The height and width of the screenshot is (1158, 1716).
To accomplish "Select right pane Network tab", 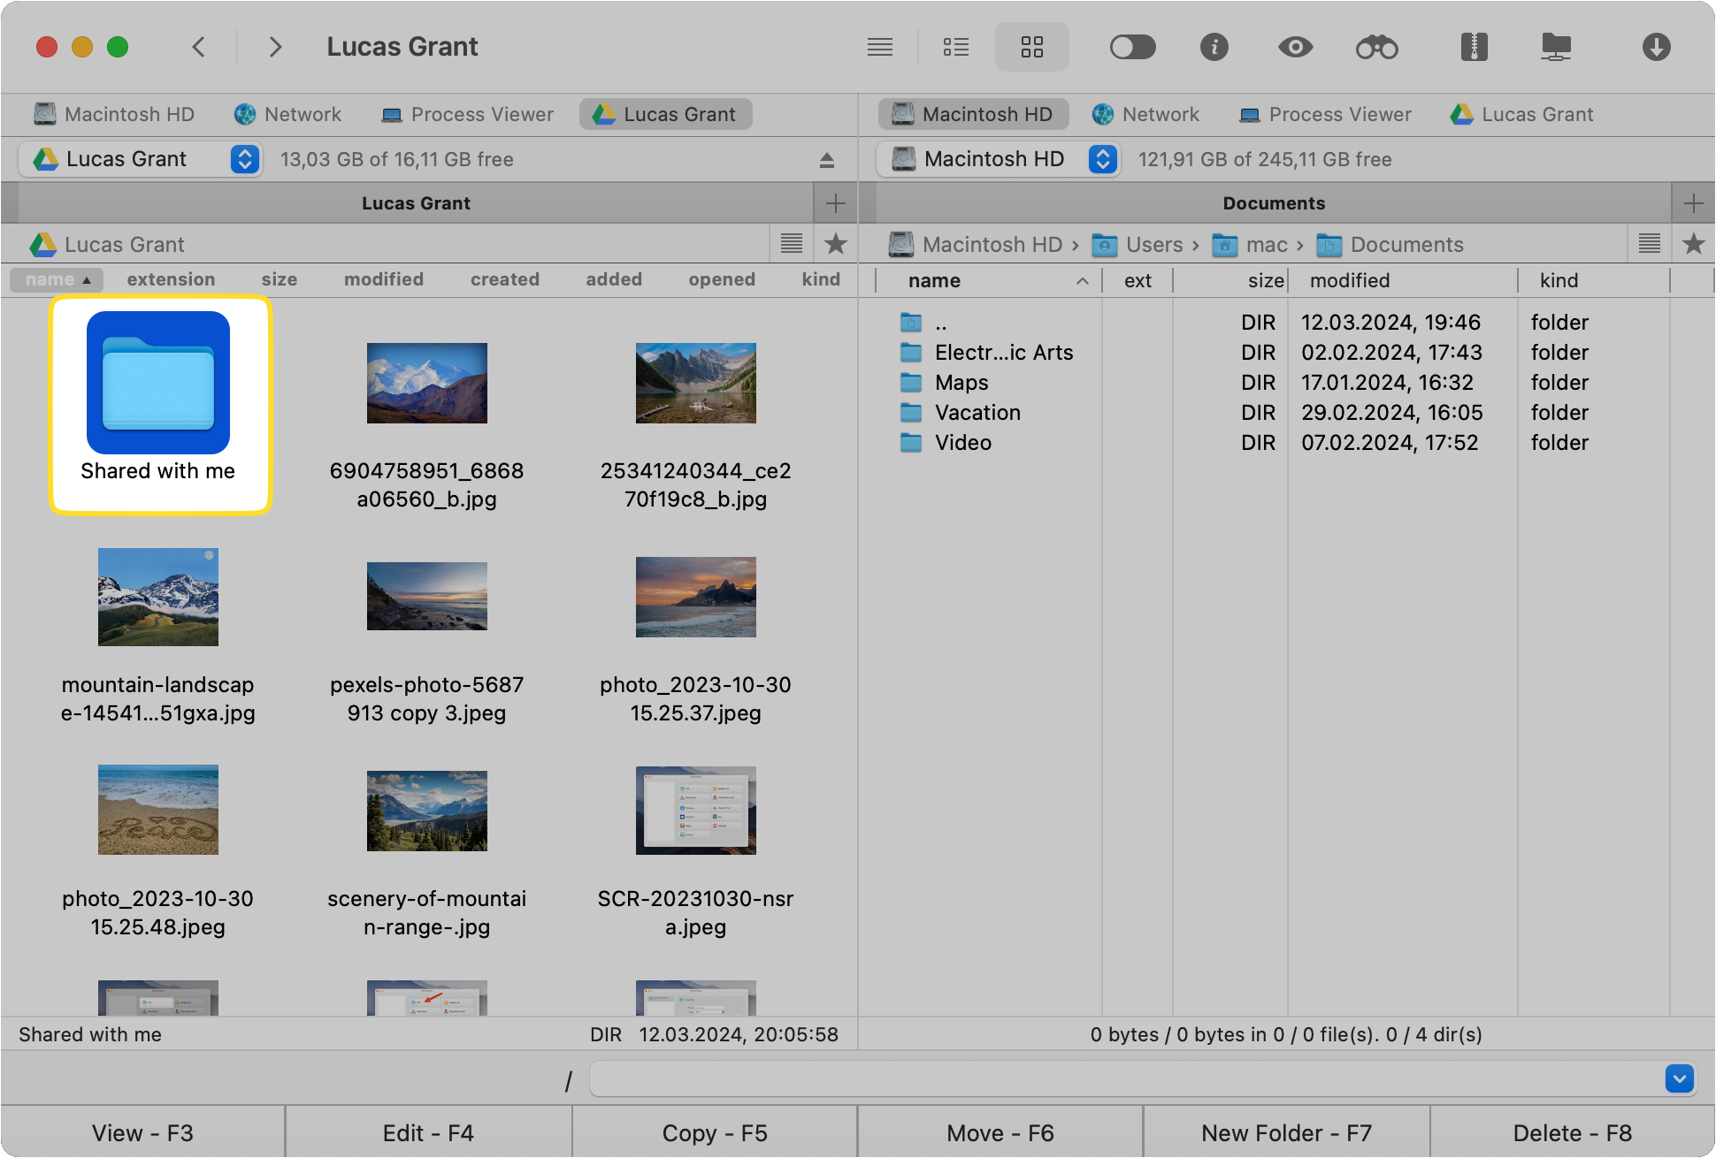I will click(x=1145, y=114).
